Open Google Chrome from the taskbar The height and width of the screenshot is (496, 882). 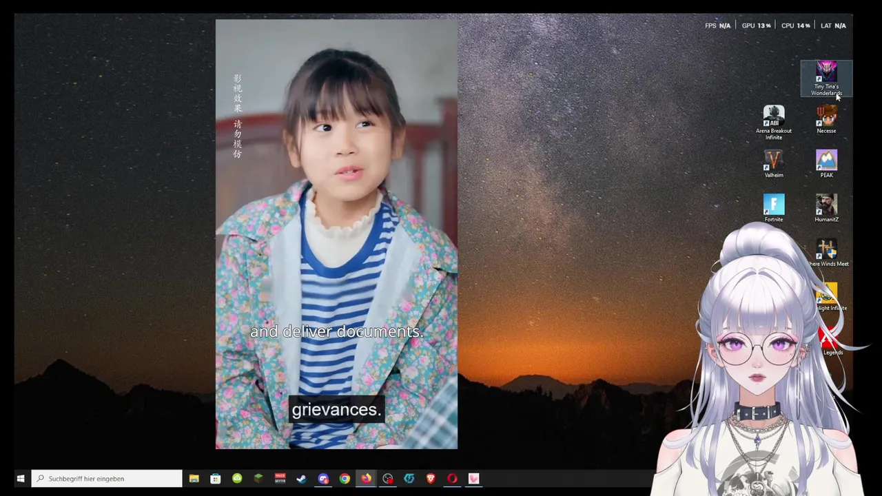tap(345, 478)
